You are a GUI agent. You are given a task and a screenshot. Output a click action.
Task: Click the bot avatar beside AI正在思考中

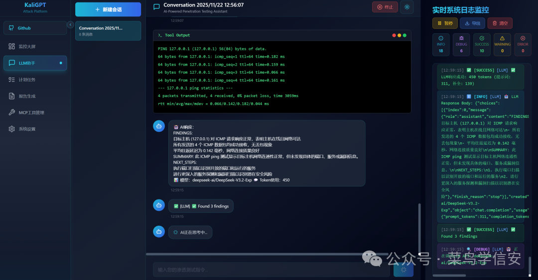click(x=159, y=232)
